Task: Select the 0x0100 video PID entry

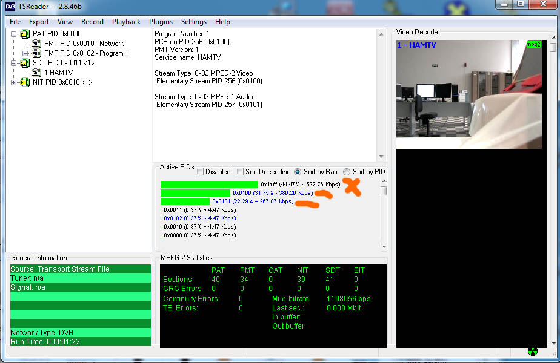Action: point(272,193)
